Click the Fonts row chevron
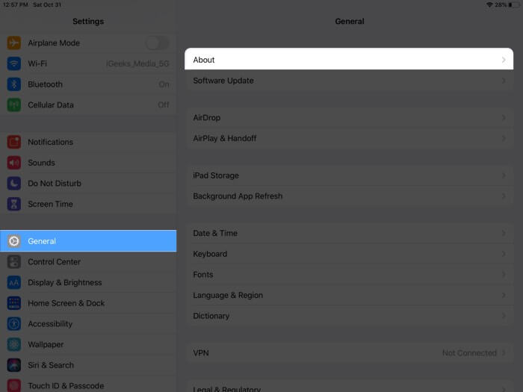 504,274
